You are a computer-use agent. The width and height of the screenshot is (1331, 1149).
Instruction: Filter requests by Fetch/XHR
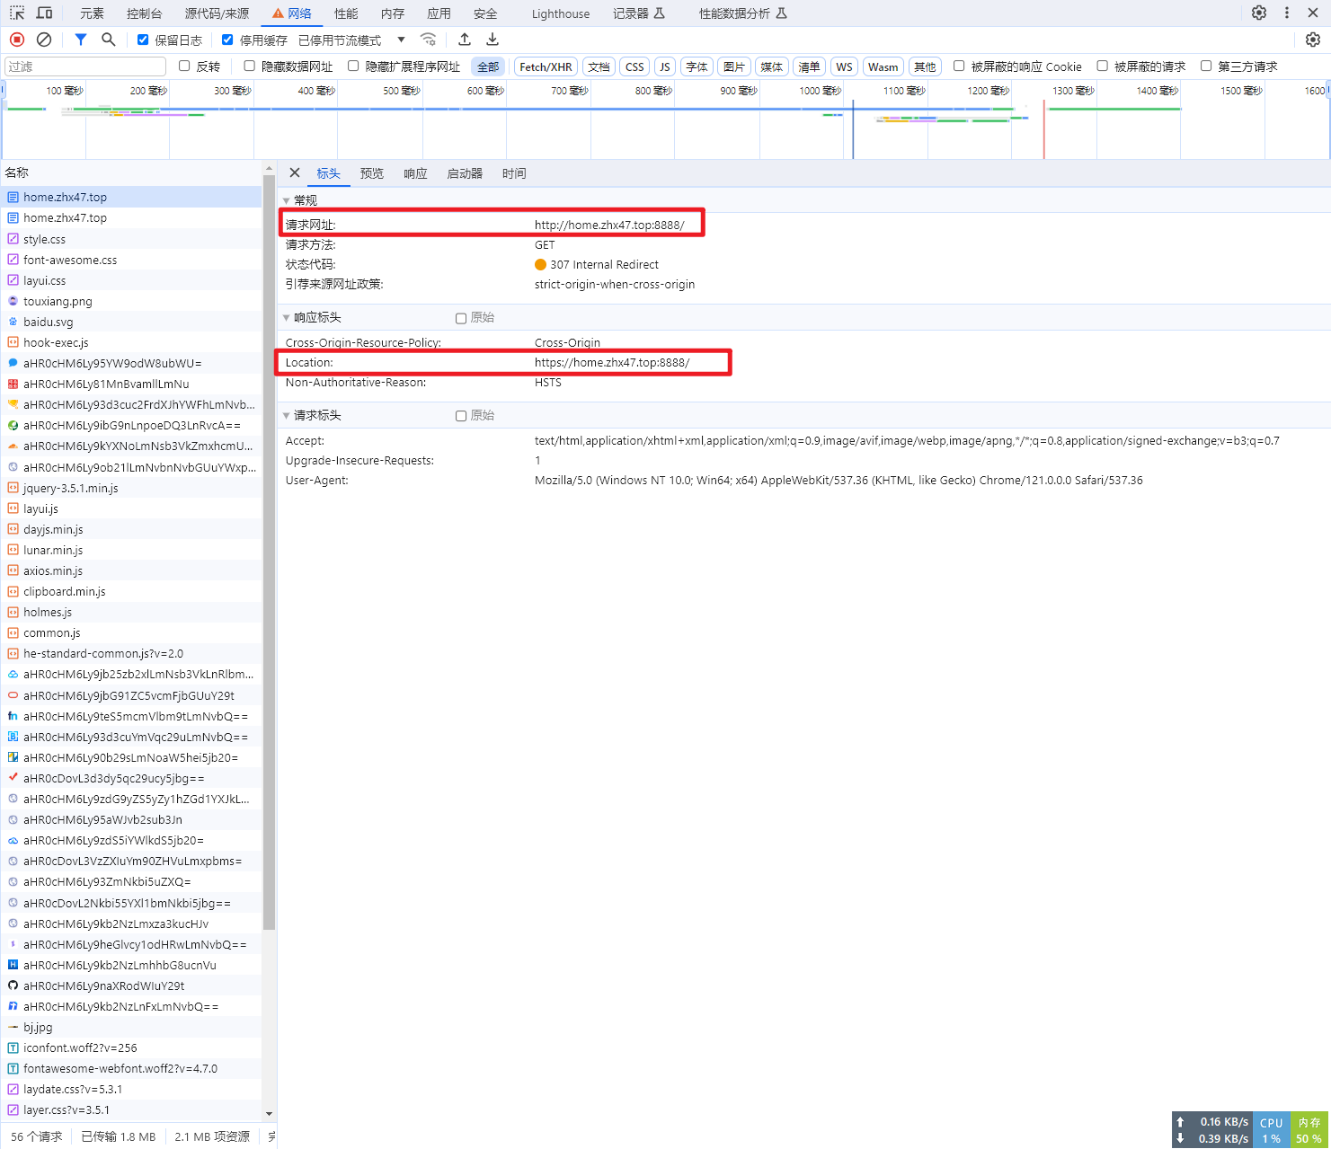pyautogui.click(x=546, y=66)
